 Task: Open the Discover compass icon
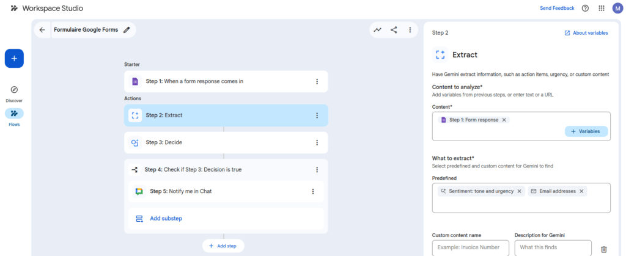coord(14,90)
